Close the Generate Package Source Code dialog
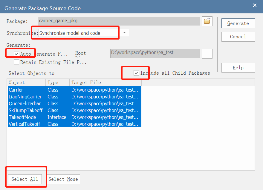263x190 pixels. 255,5
